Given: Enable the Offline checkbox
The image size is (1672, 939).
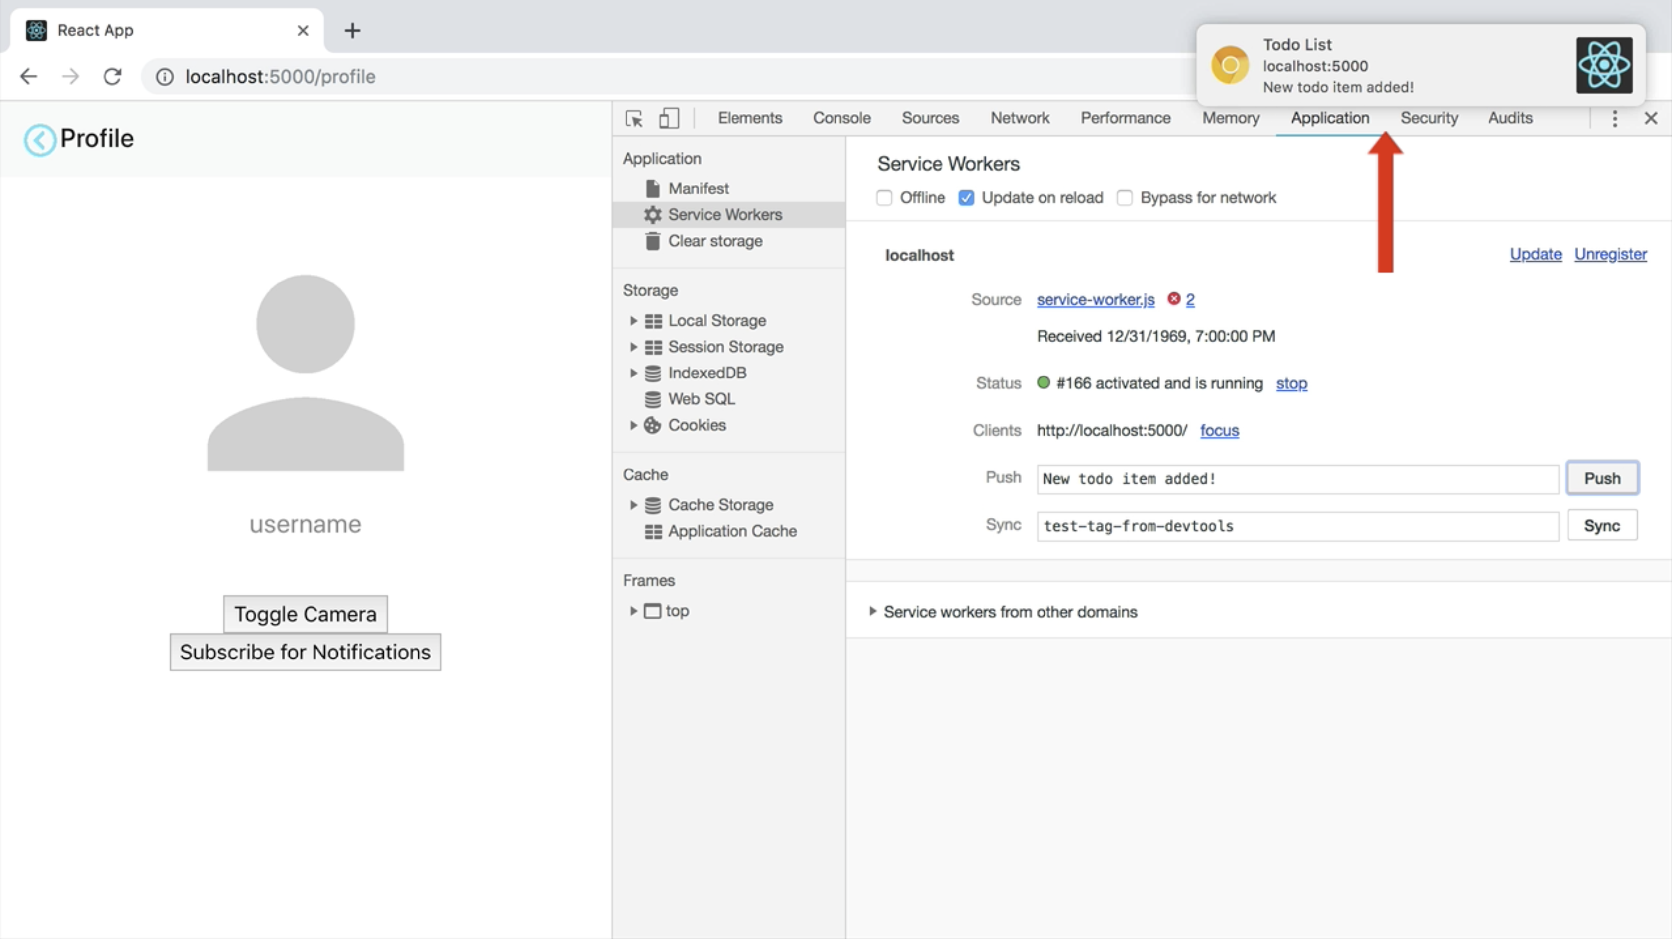Looking at the screenshot, I should pyautogui.click(x=884, y=198).
